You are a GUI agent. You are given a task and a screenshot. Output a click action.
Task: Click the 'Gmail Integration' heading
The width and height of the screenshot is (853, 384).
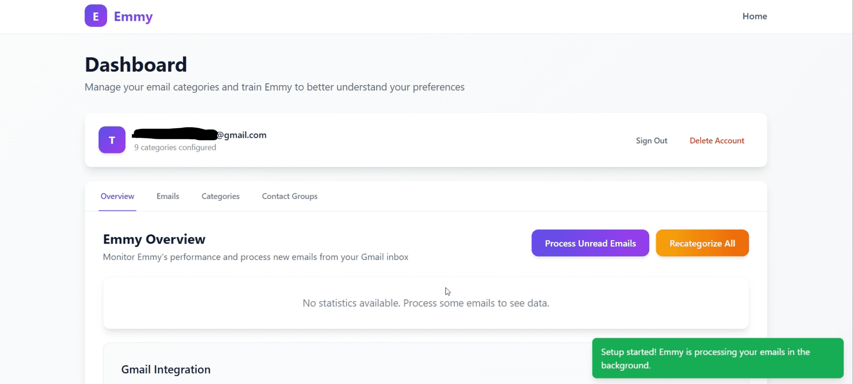pos(166,369)
